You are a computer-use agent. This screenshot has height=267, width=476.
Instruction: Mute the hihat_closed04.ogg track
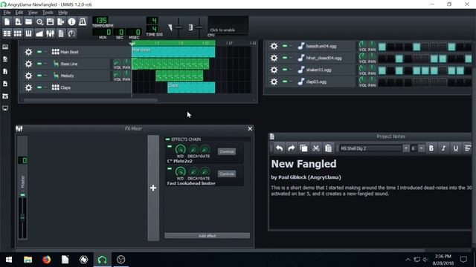point(285,58)
